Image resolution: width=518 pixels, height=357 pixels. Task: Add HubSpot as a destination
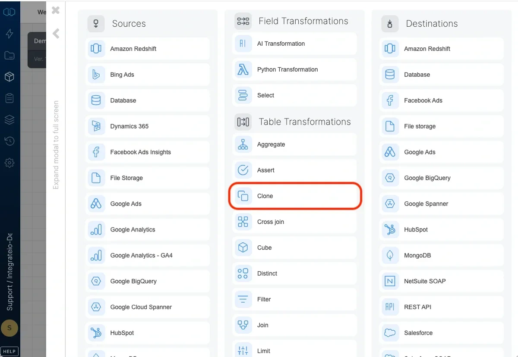point(442,229)
